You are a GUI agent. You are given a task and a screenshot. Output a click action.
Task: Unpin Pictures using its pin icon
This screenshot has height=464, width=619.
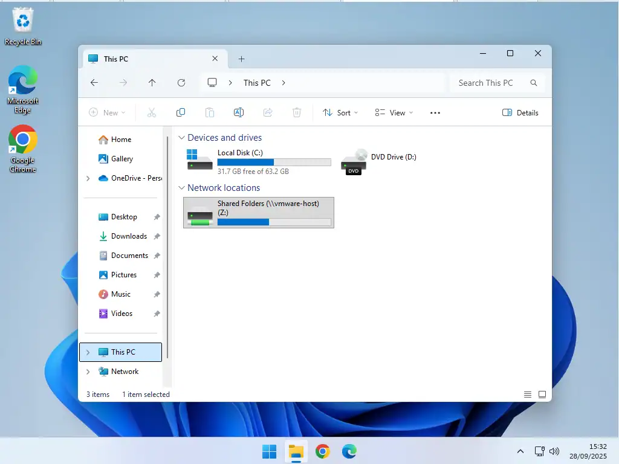pos(157,275)
